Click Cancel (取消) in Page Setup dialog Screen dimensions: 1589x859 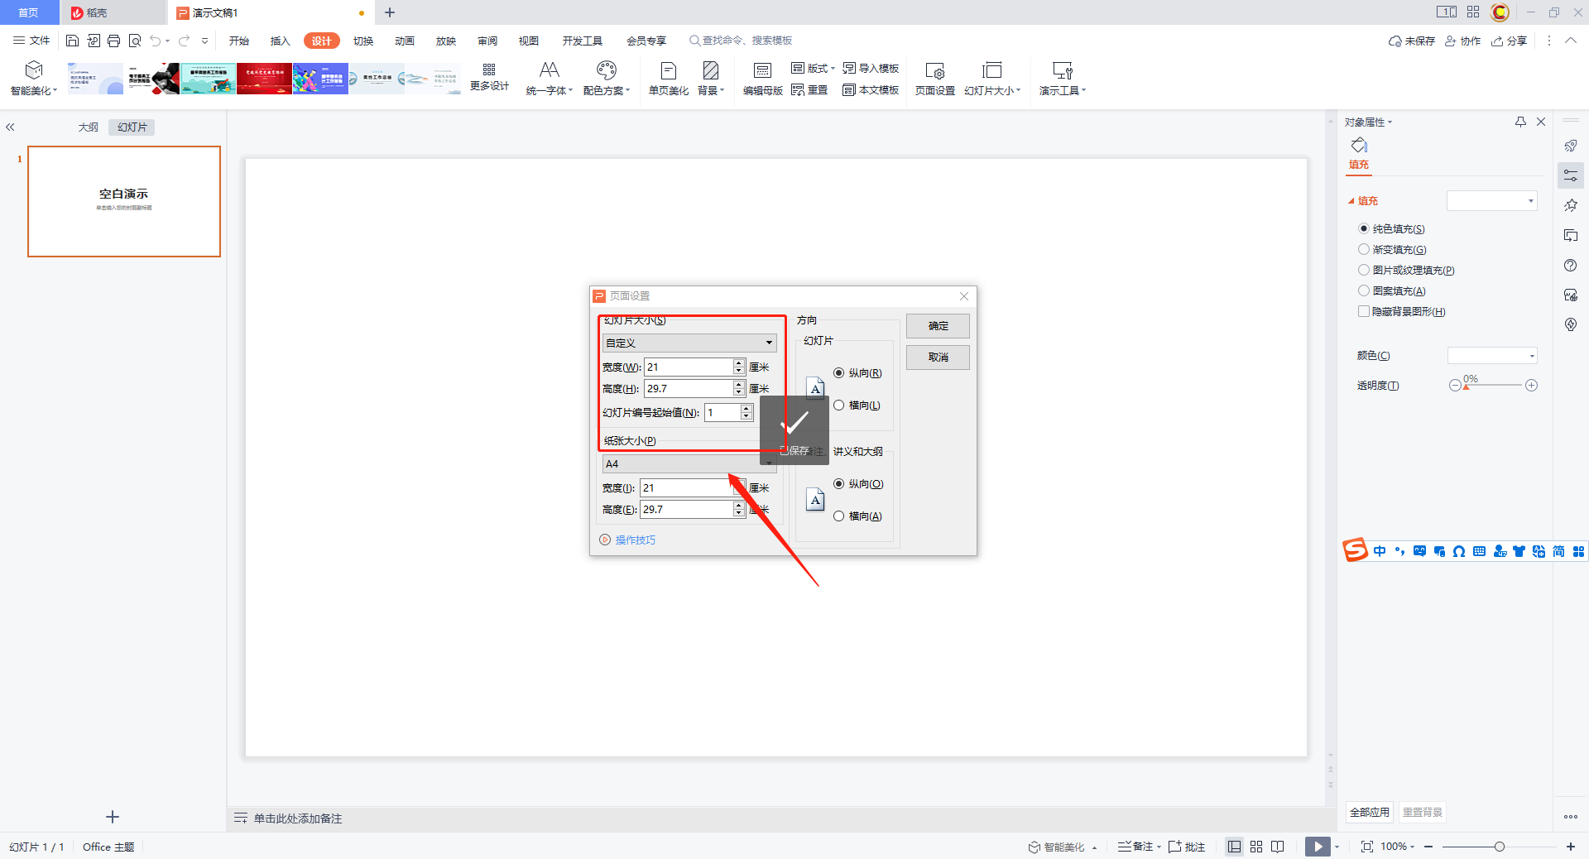coord(938,358)
